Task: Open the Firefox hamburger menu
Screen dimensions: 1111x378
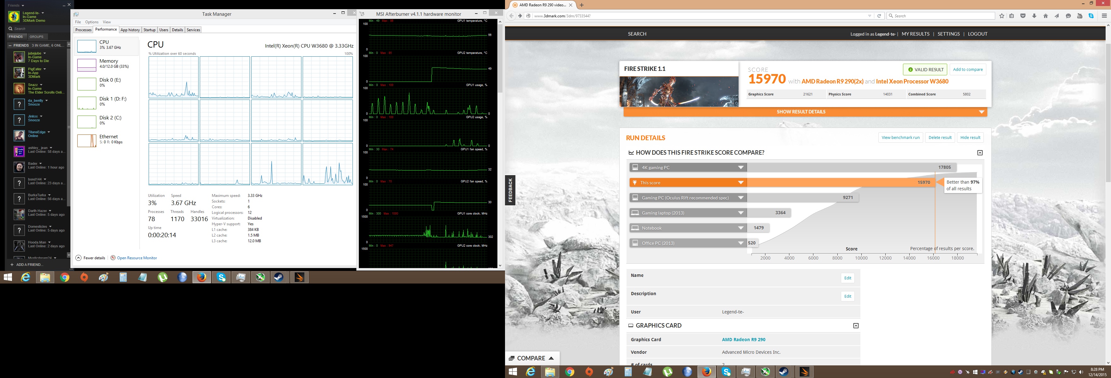Action: point(1104,16)
